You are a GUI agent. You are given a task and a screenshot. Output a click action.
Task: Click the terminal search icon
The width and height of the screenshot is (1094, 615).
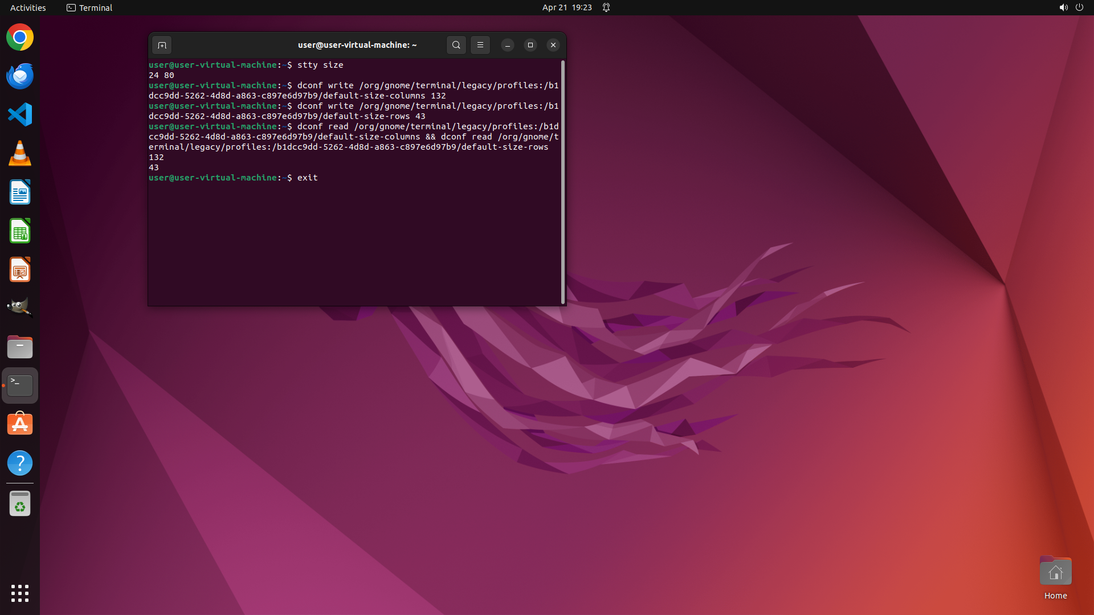pyautogui.click(x=456, y=45)
